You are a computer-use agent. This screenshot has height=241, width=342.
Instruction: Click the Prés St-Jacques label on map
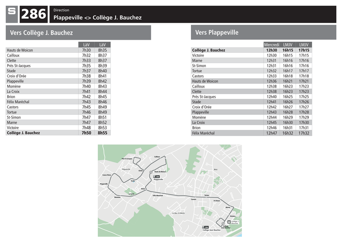click(127, 159)
